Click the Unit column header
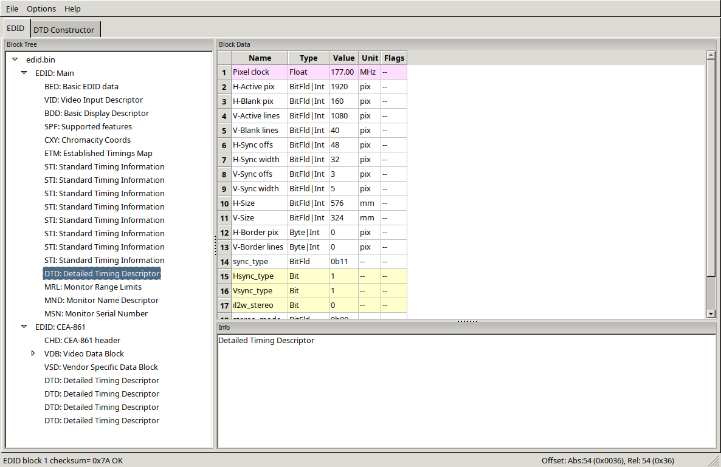 [370, 58]
